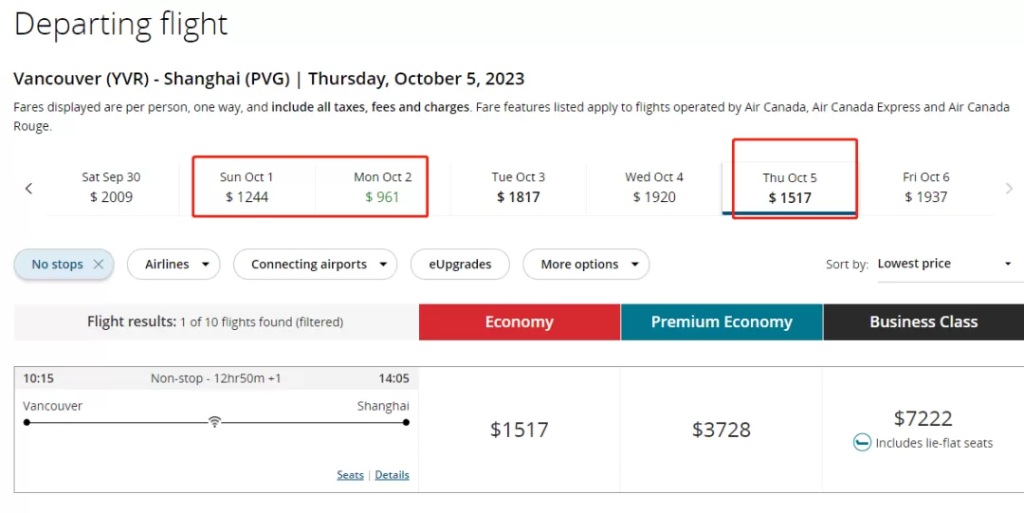Screen dimensions: 1024x513
Task: Open the Seats link for this flight
Action: (x=350, y=475)
